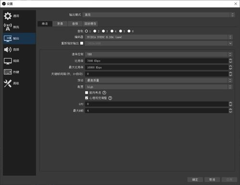Click help icon beside psycho visual tuning
The height and width of the screenshot is (185, 240).
(x=110, y=98)
